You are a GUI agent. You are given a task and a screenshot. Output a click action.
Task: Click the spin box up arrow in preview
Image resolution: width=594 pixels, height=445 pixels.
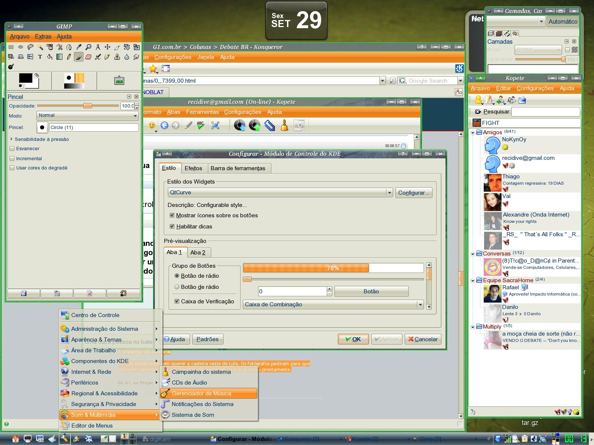coord(329,289)
